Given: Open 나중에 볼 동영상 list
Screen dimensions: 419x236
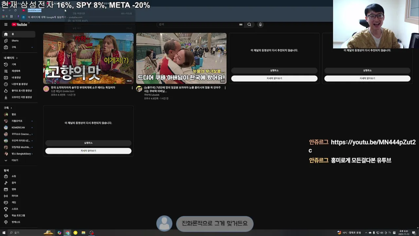Looking at the screenshot, I should click(18, 84).
